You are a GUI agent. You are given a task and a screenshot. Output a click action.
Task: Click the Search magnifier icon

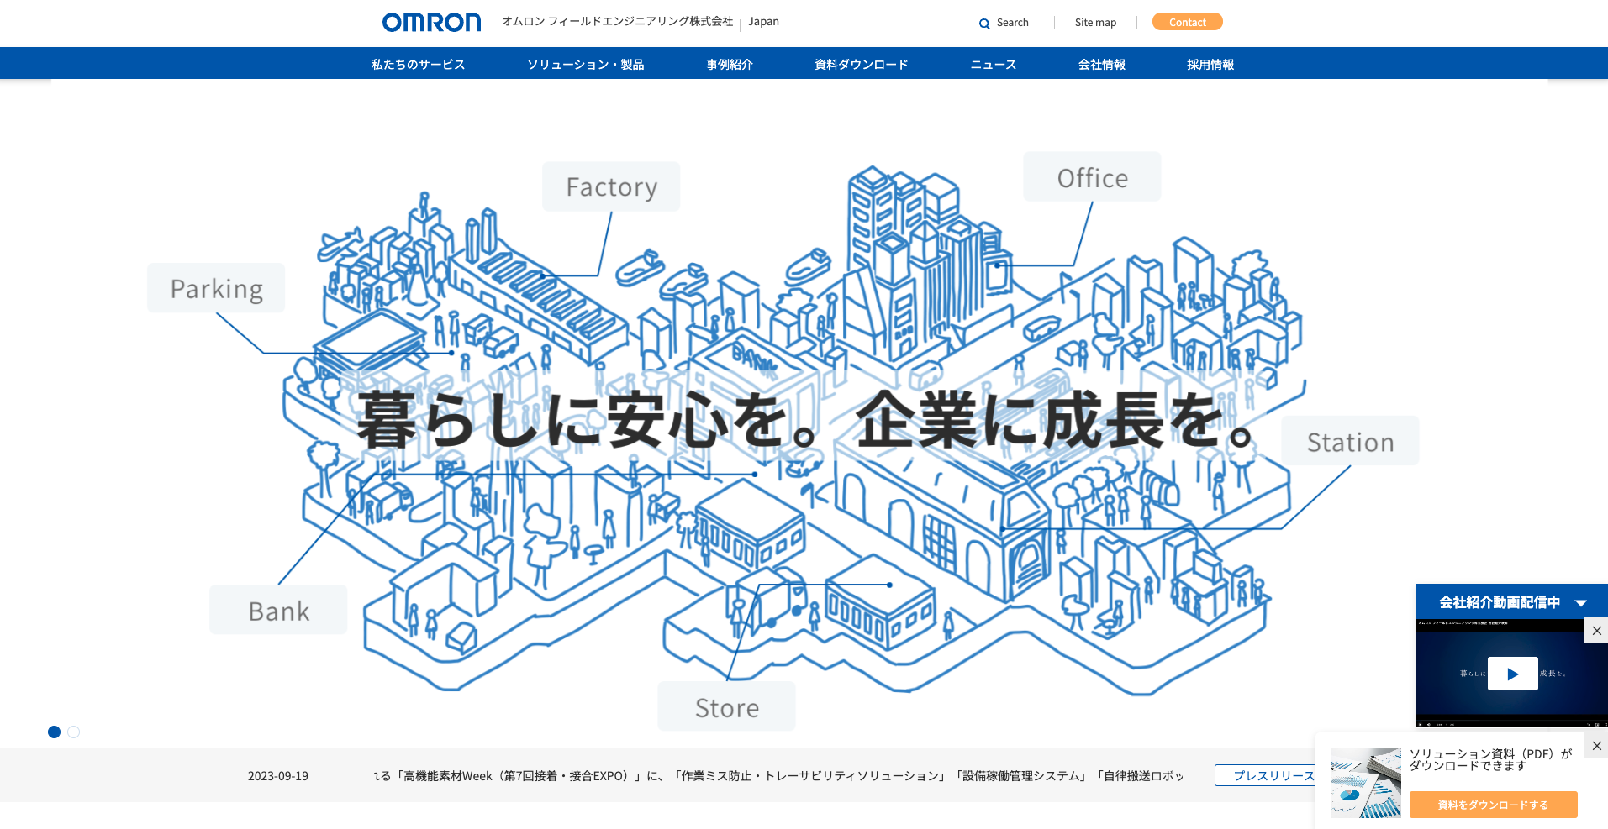[983, 23]
